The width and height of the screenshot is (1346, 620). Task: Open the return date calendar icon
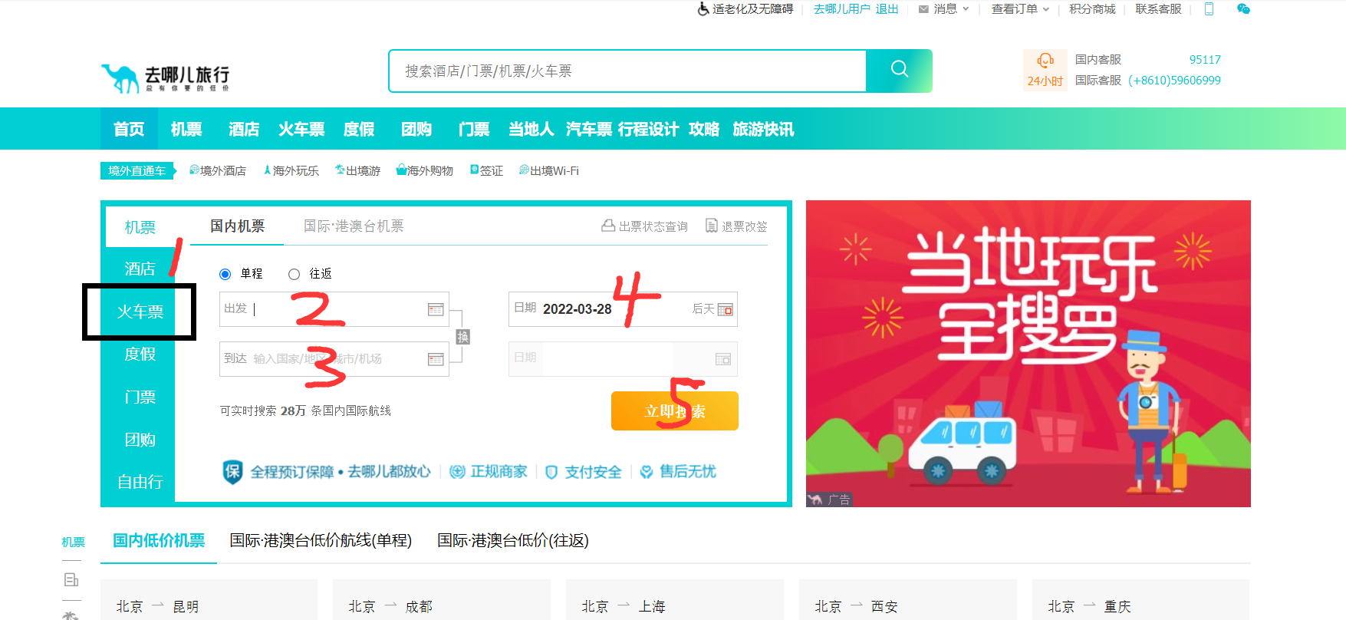(723, 359)
